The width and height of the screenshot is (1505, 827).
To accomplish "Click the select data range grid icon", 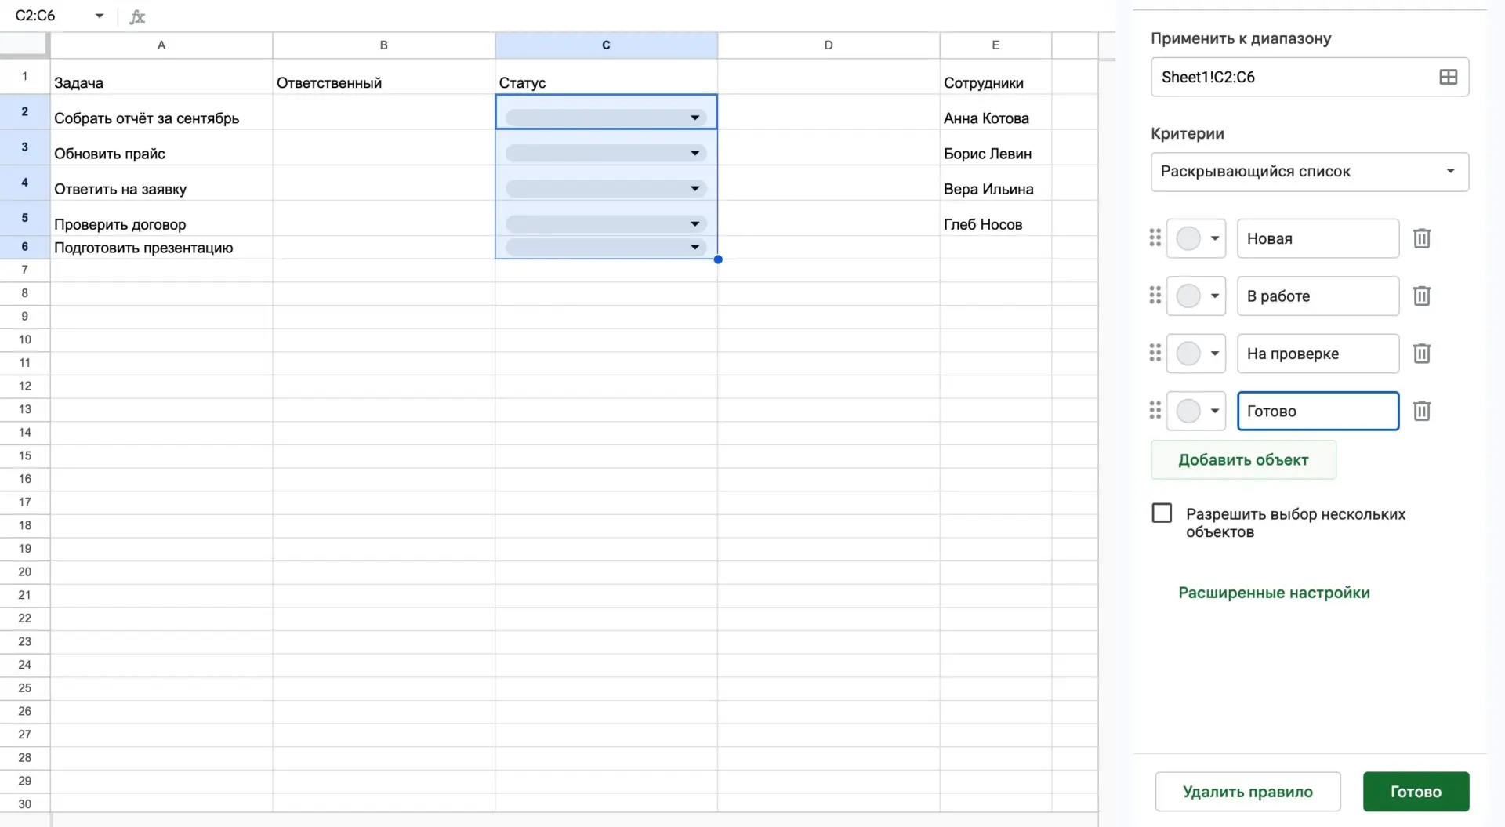I will pos(1448,77).
